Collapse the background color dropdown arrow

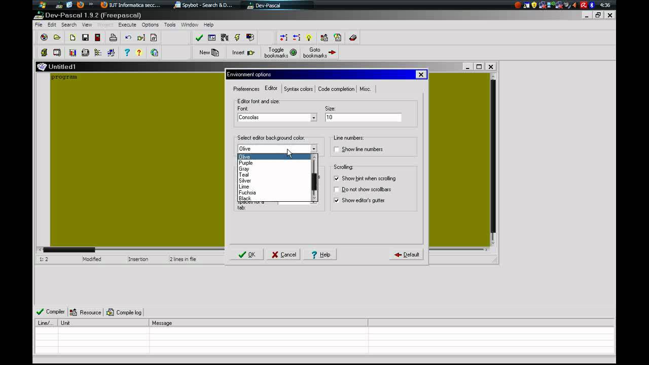[x=313, y=149]
